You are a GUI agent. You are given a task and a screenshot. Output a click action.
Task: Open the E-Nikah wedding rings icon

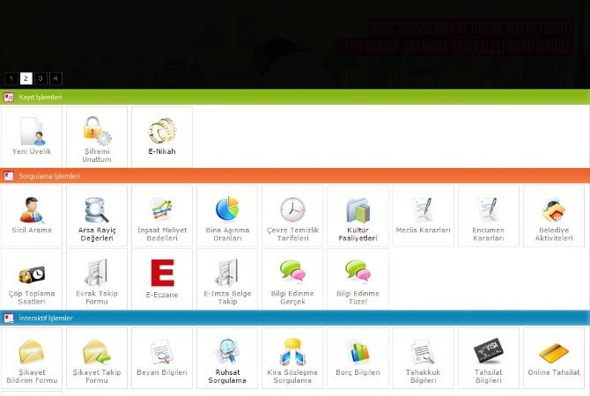(x=162, y=131)
